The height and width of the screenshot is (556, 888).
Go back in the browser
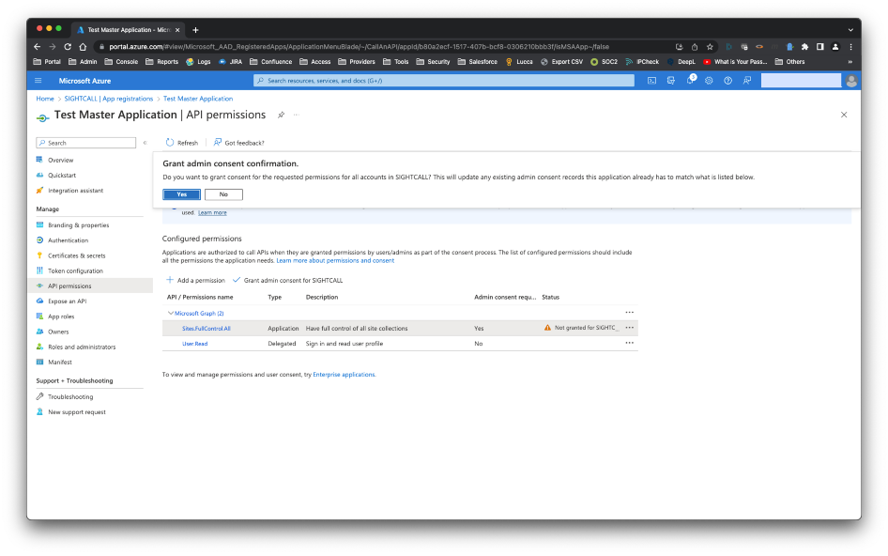37,46
